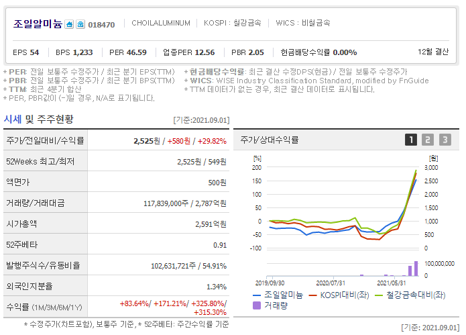Open the phone icon beside stock code
Screen dimensions: 466x335
tap(80, 24)
